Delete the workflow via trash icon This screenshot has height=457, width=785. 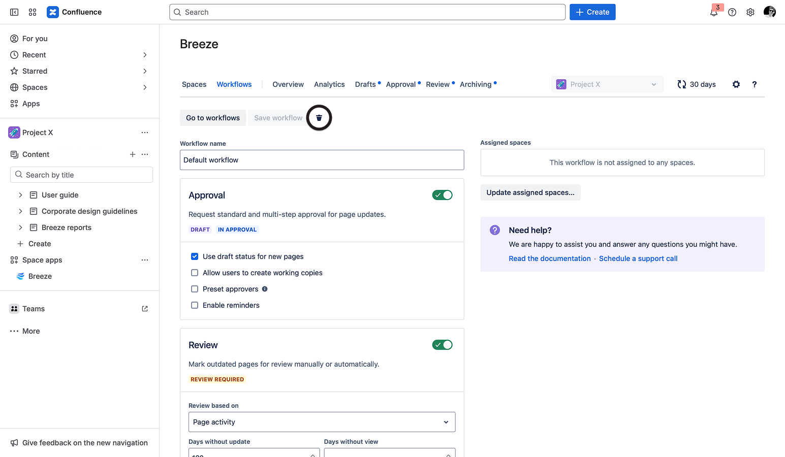(x=319, y=117)
